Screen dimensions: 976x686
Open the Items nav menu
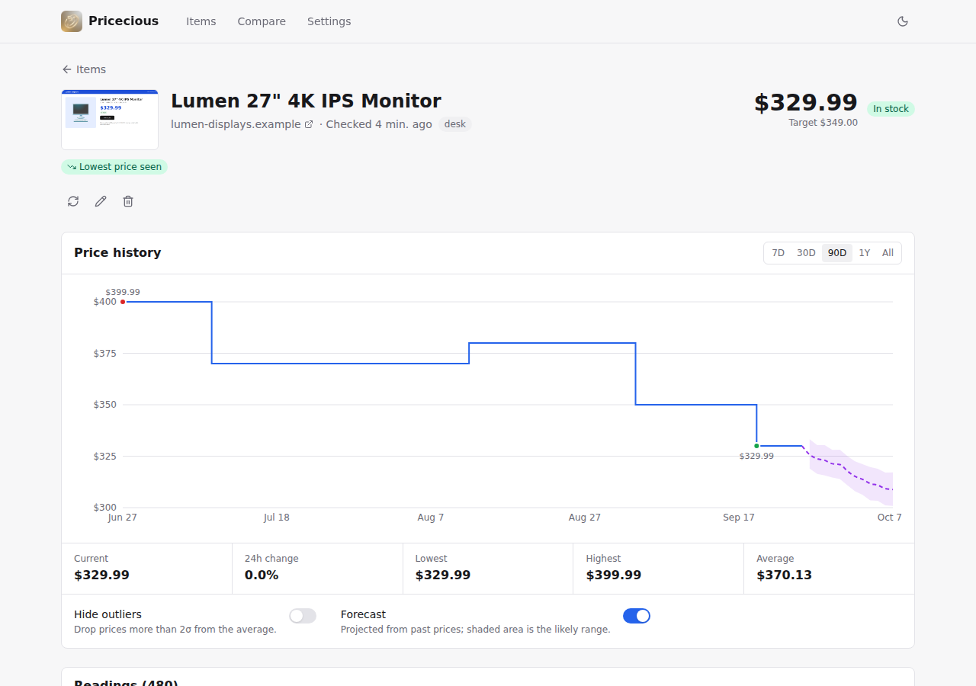coord(201,21)
